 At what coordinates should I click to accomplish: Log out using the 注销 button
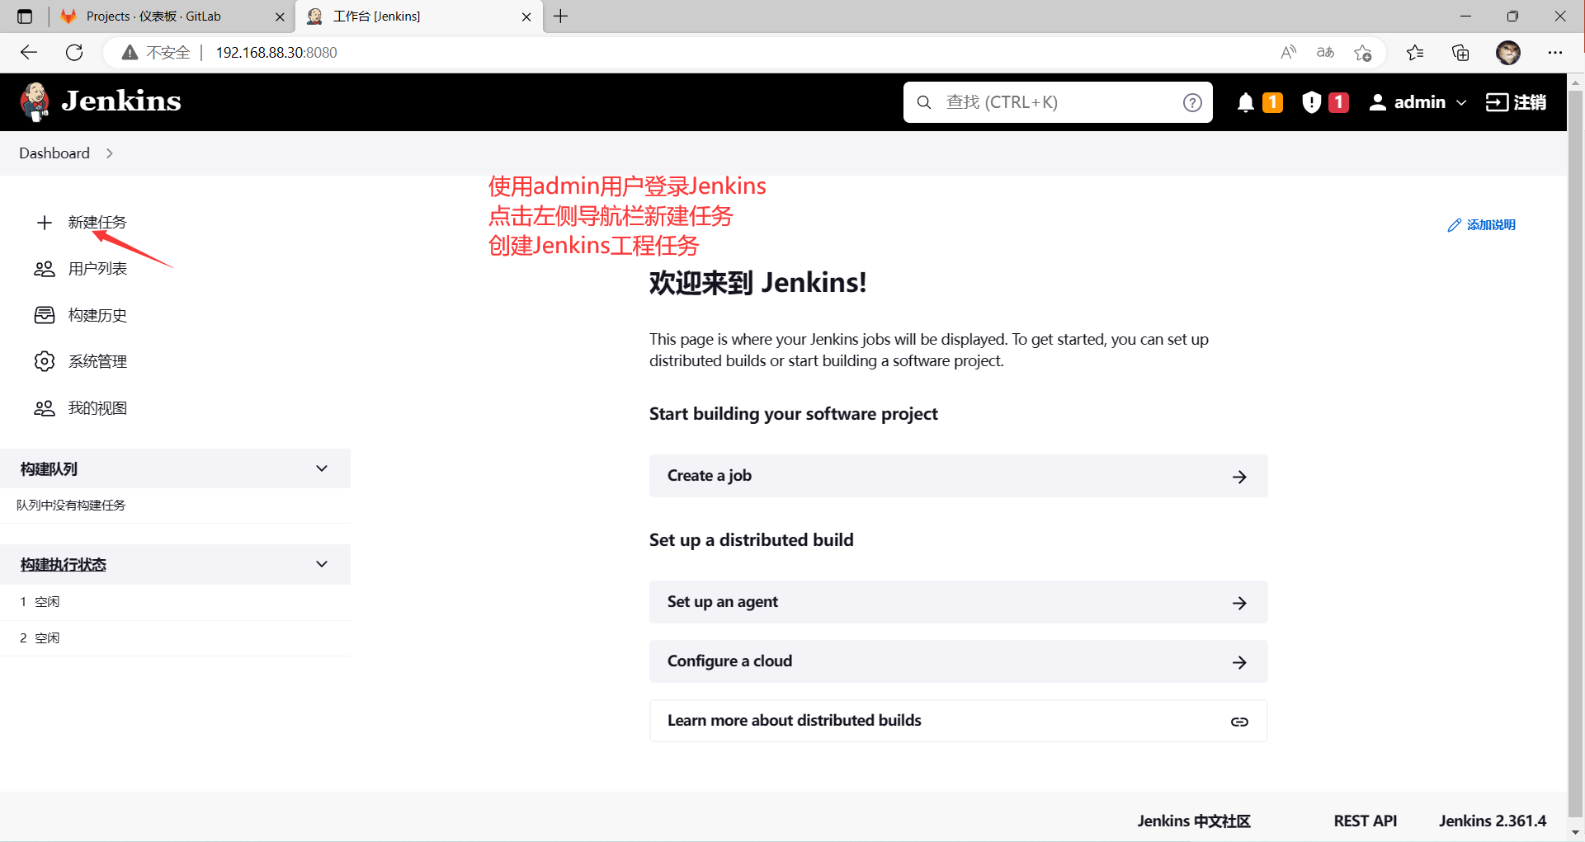click(x=1516, y=102)
